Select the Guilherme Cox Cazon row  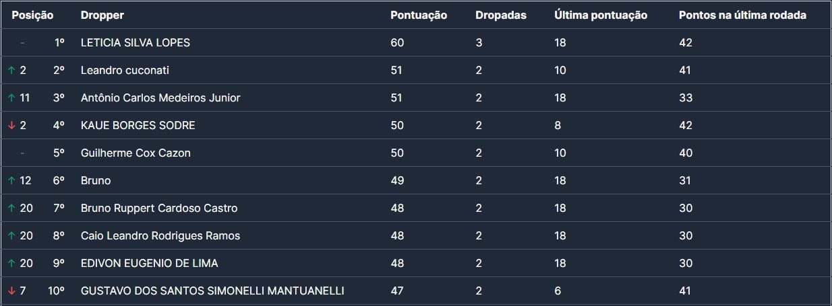(135, 153)
